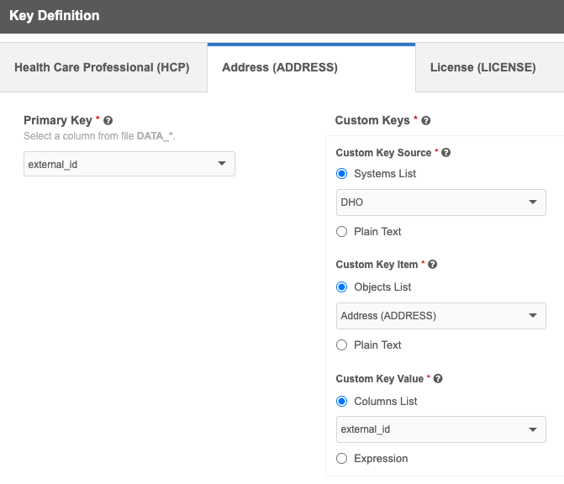Click help icon next to Primary Key

click(108, 121)
